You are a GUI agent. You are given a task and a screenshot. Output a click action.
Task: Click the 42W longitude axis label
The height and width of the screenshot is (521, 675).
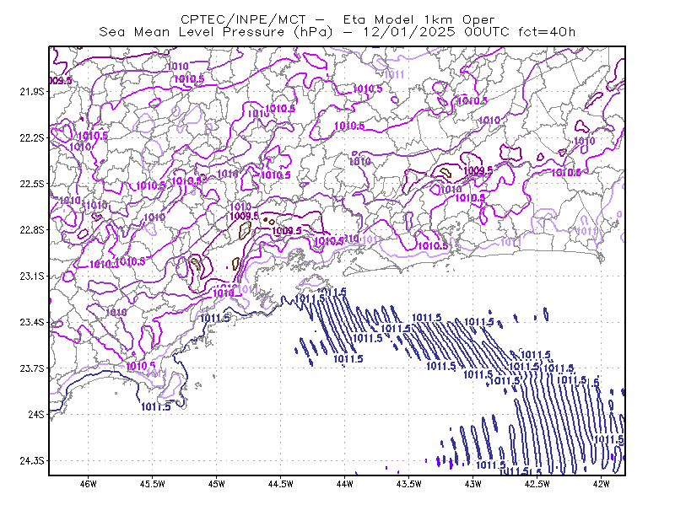[x=601, y=484]
